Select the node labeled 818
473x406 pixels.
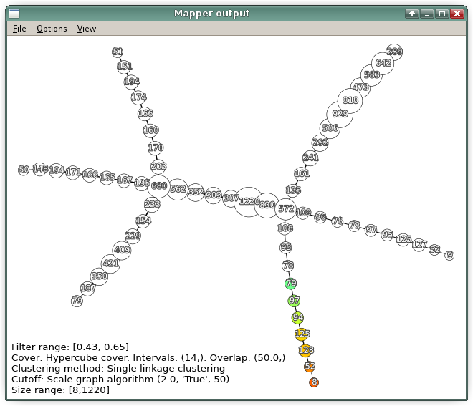350,100
